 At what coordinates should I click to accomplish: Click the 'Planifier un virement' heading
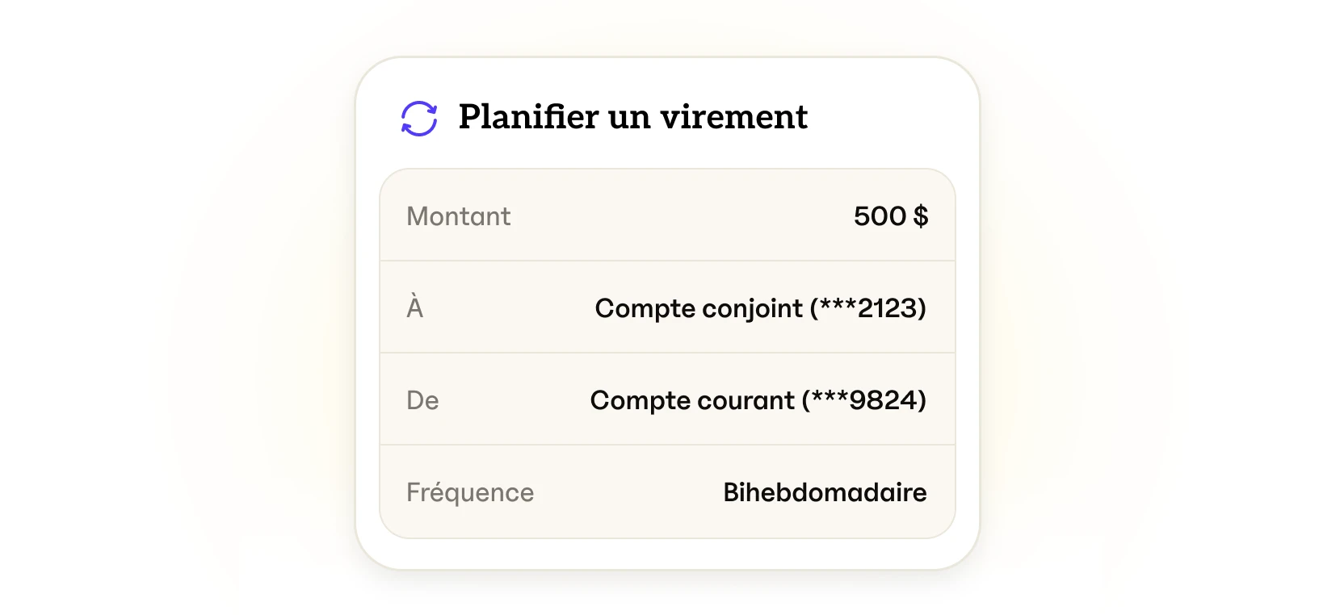632,117
